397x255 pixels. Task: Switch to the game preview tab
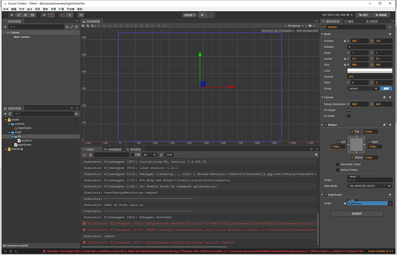(x=133, y=149)
